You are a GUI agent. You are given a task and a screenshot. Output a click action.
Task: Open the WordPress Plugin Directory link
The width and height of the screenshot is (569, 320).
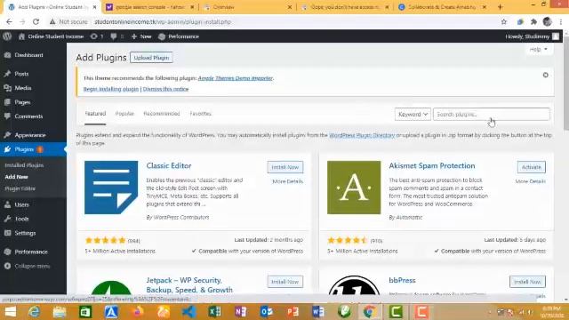(362, 135)
